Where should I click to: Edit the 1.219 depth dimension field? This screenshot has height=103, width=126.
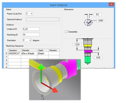point(77,45)
